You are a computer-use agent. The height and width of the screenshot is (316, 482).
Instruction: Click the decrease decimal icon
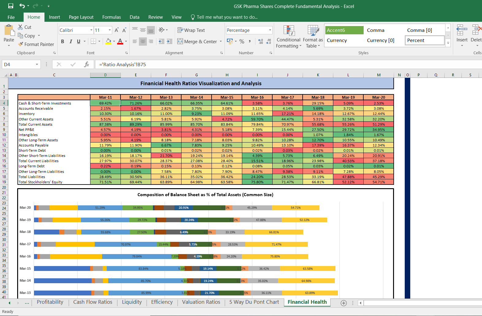click(x=269, y=41)
